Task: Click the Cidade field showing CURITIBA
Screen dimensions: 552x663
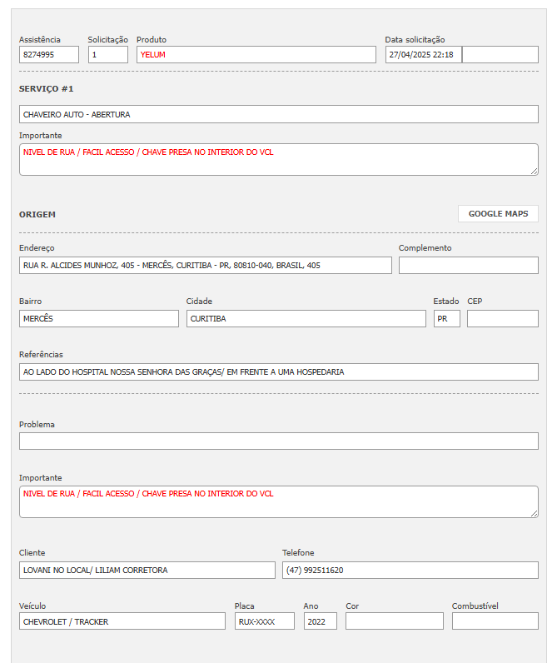Action: [x=306, y=319]
